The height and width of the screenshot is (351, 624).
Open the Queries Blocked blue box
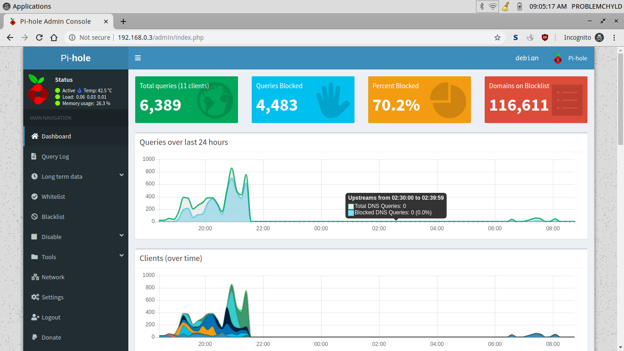[x=303, y=100]
